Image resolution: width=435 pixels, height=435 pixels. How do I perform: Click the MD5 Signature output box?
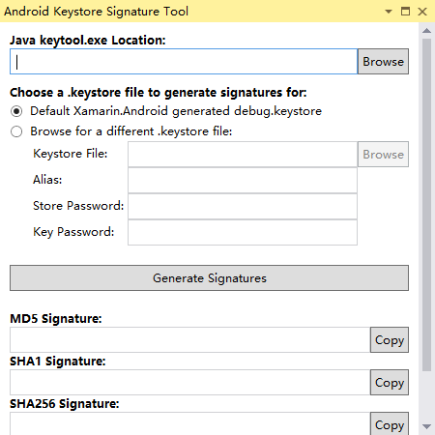coord(189,340)
